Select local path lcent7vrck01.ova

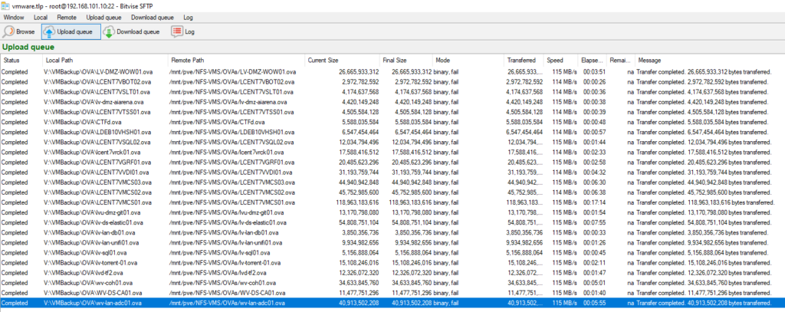click(92, 153)
